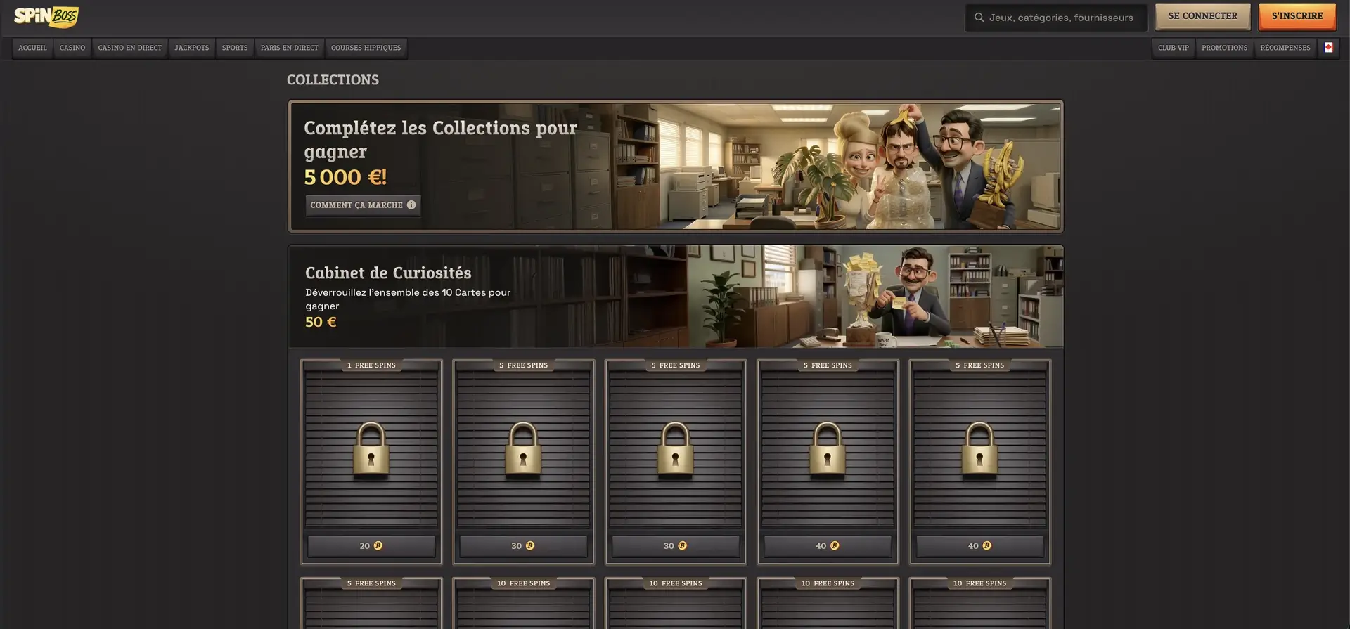The height and width of the screenshot is (629, 1350).
Task: Click the SpinBoss logo
Action: tap(46, 17)
